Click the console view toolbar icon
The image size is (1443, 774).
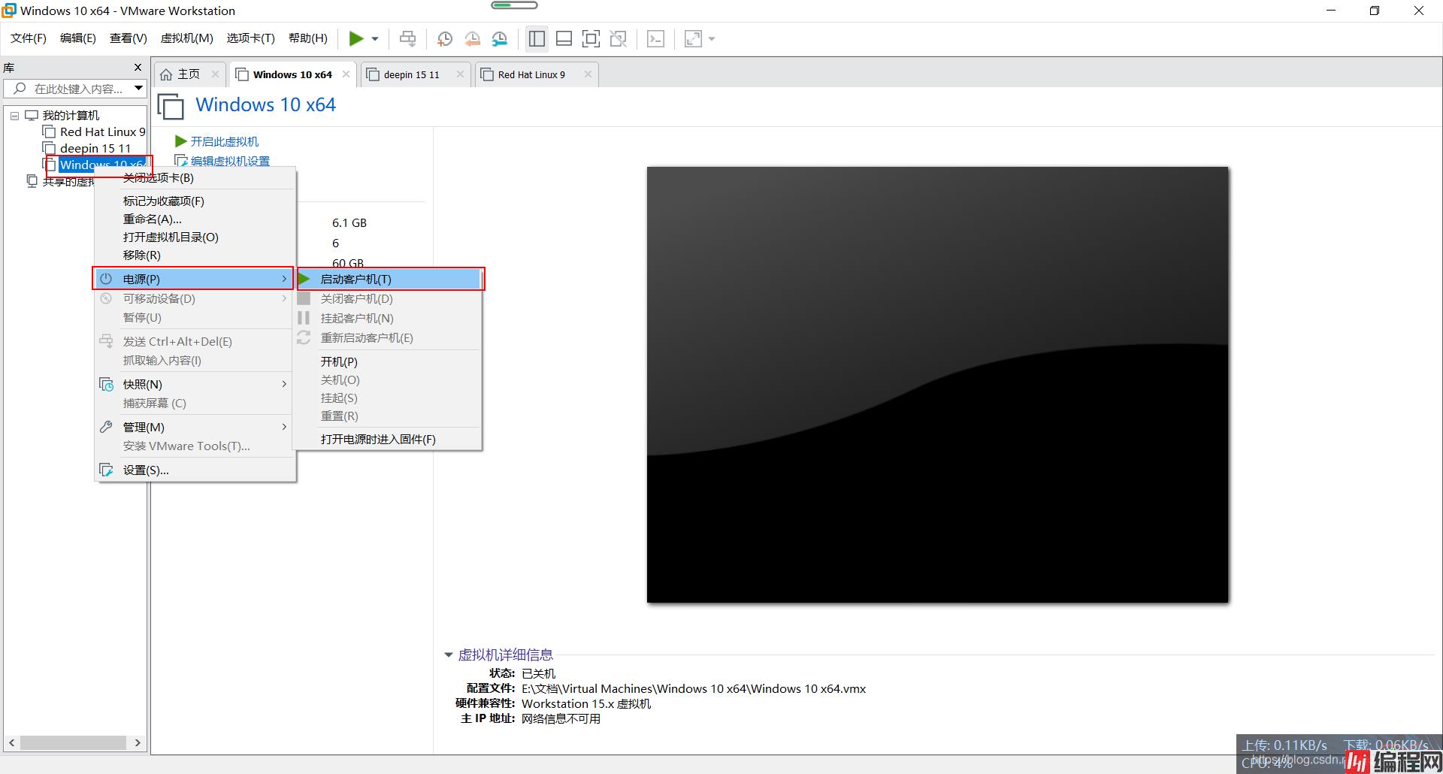click(655, 38)
